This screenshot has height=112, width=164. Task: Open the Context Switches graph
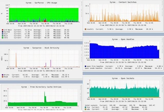123,13
